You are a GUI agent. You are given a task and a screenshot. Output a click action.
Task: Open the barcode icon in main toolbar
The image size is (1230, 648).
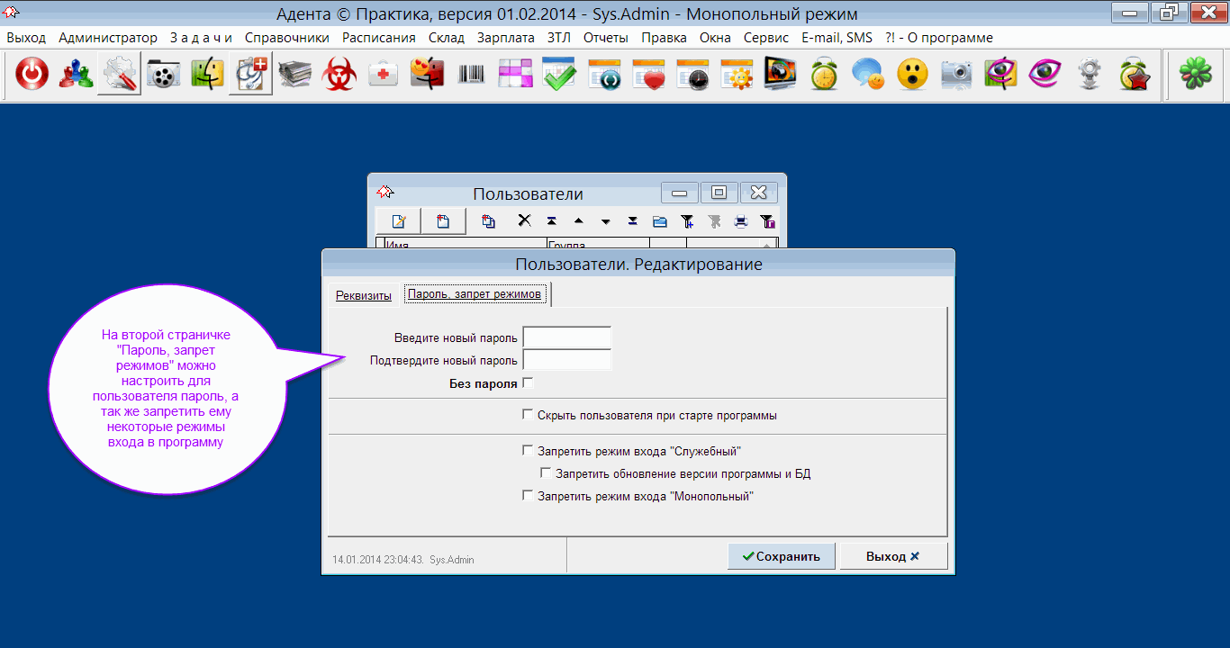(471, 75)
